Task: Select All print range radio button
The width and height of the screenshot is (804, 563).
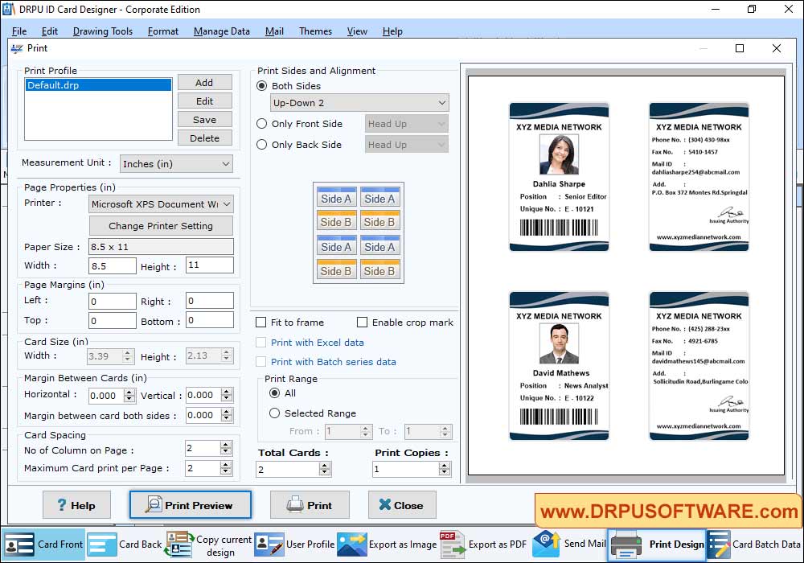Action: pyautogui.click(x=275, y=392)
